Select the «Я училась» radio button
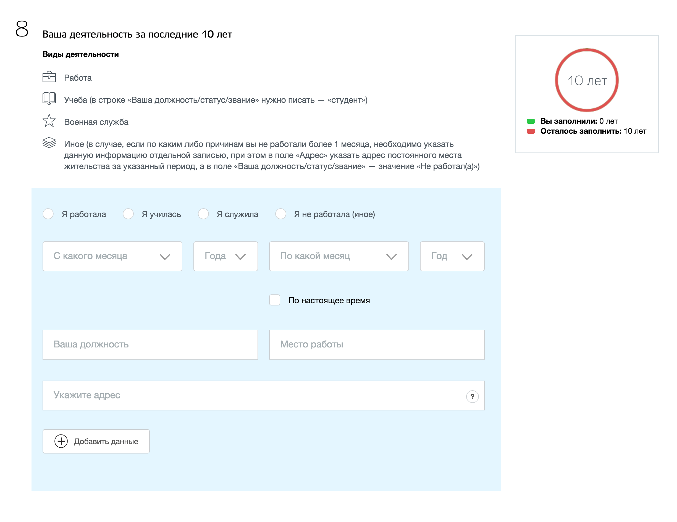This screenshot has height=522, width=677. [x=128, y=214]
